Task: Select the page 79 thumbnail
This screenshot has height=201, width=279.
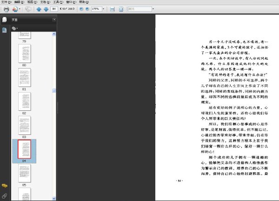Action: pyautogui.click(x=25, y=35)
